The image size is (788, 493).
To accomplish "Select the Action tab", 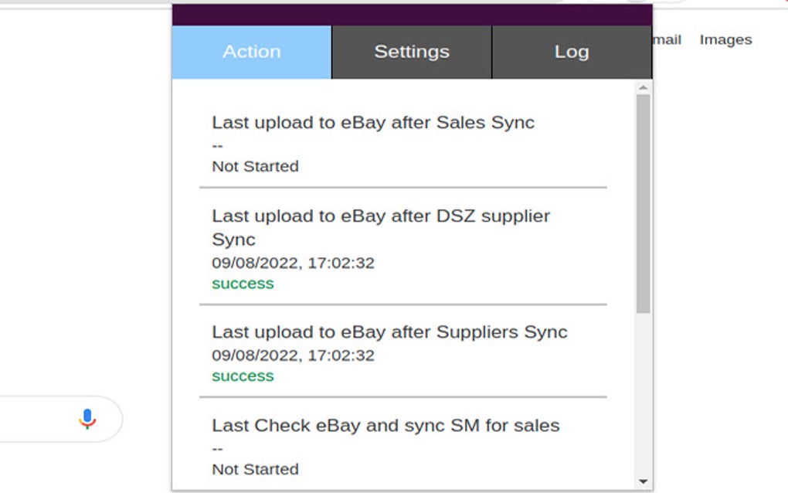I will click(251, 52).
